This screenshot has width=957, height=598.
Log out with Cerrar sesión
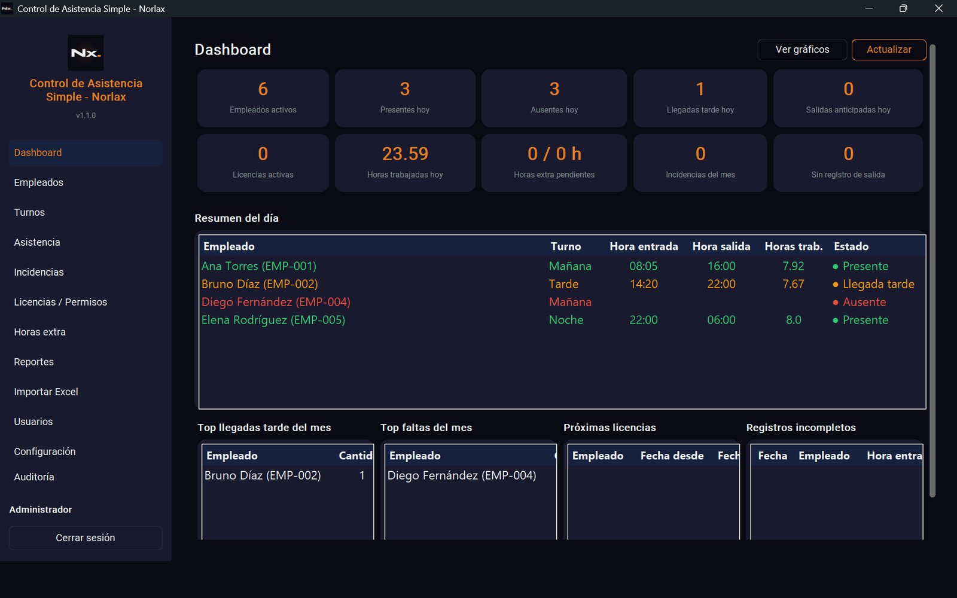[86, 538]
